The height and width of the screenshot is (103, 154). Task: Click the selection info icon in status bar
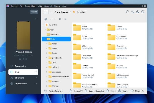point(45,91)
